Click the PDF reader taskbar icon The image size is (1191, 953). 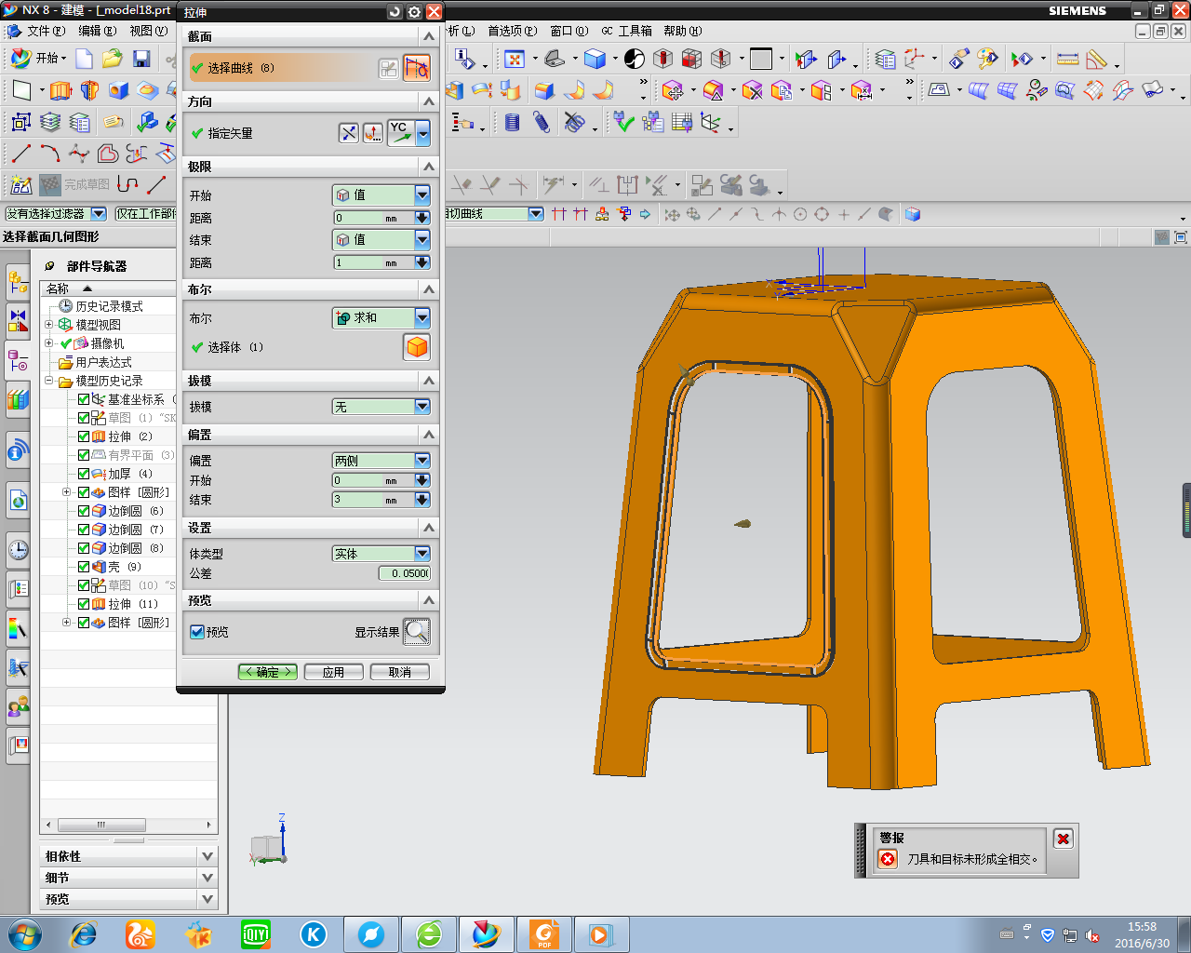[x=543, y=934]
